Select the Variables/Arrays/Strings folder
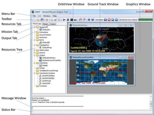 point(49,71)
